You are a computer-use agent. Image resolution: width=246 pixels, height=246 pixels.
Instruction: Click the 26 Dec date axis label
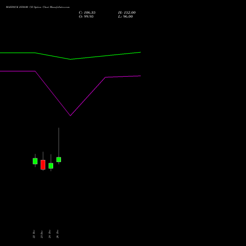58,234
